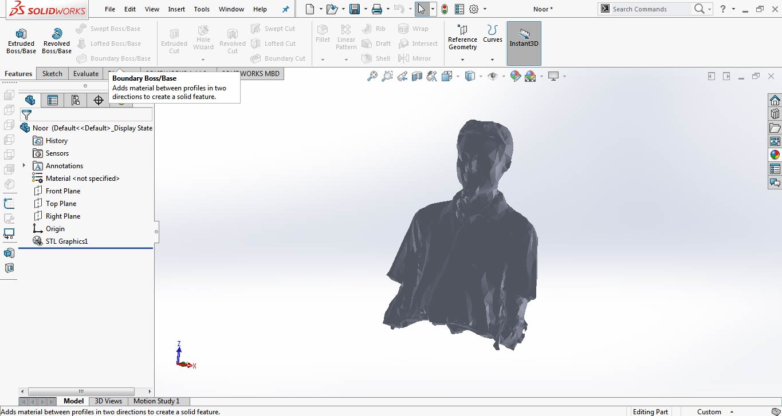
Task: Switch to the FeatureManager design tree tab
Action: click(30, 100)
